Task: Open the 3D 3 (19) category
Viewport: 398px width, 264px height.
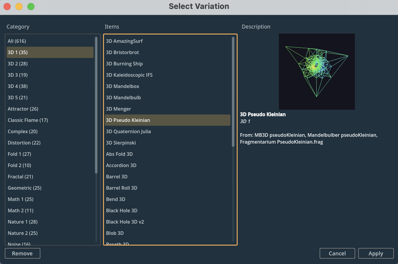Action: click(x=50, y=75)
